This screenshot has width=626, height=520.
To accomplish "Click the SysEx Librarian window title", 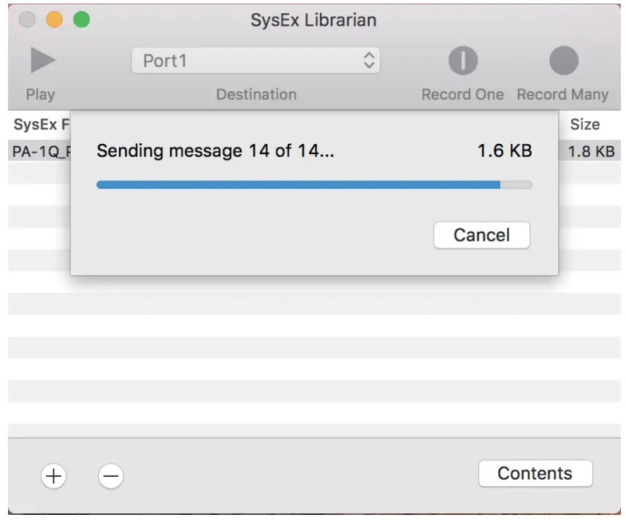I will click(313, 20).
